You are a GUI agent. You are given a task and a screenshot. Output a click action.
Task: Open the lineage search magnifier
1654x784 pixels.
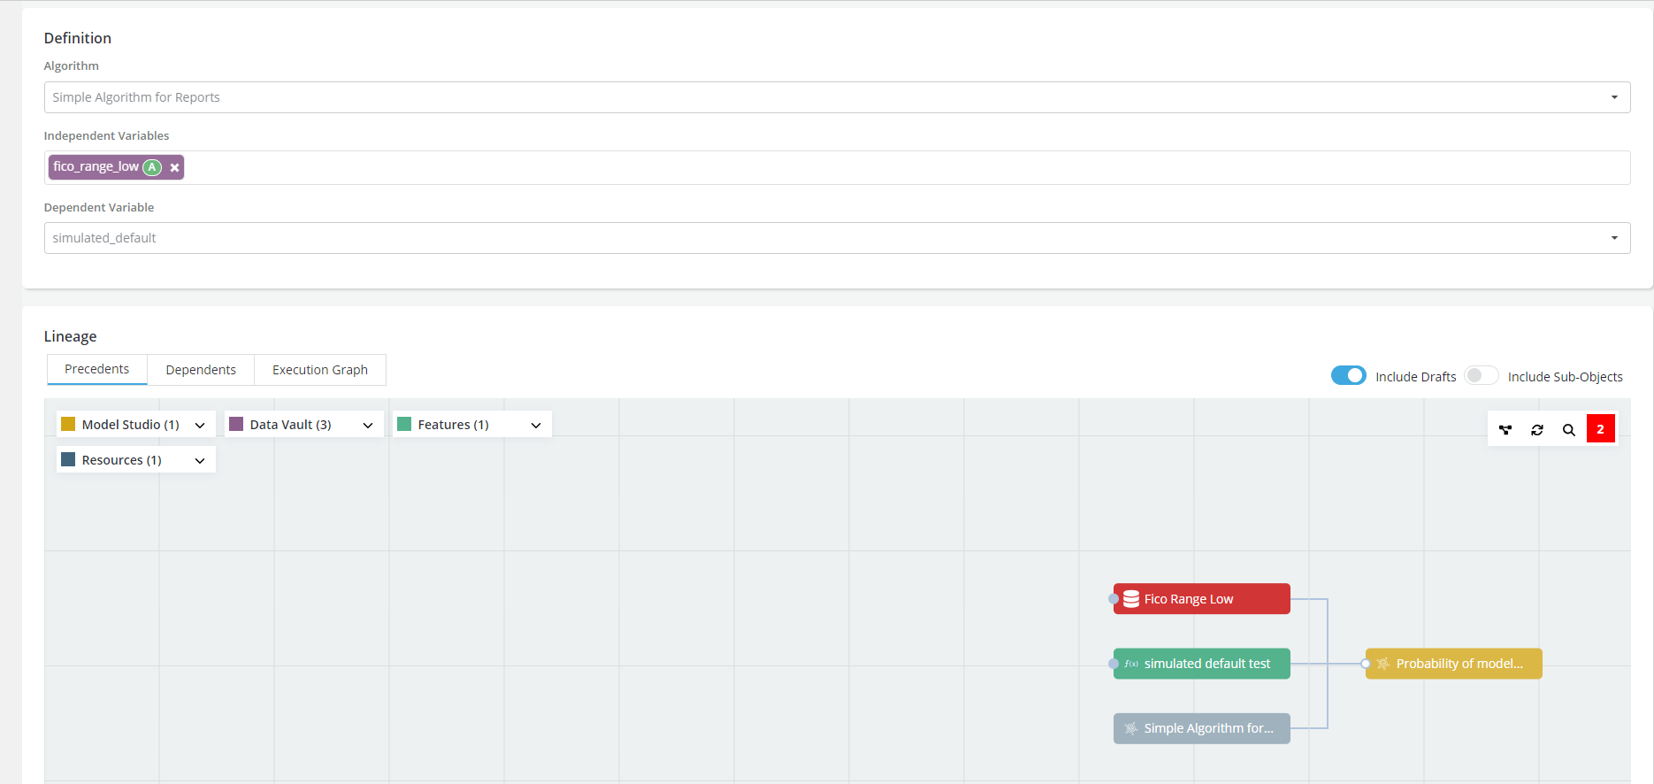[1569, 430]
